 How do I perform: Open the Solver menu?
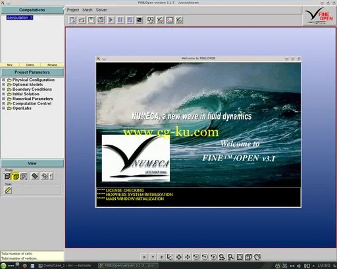click(x=101, y=10)
